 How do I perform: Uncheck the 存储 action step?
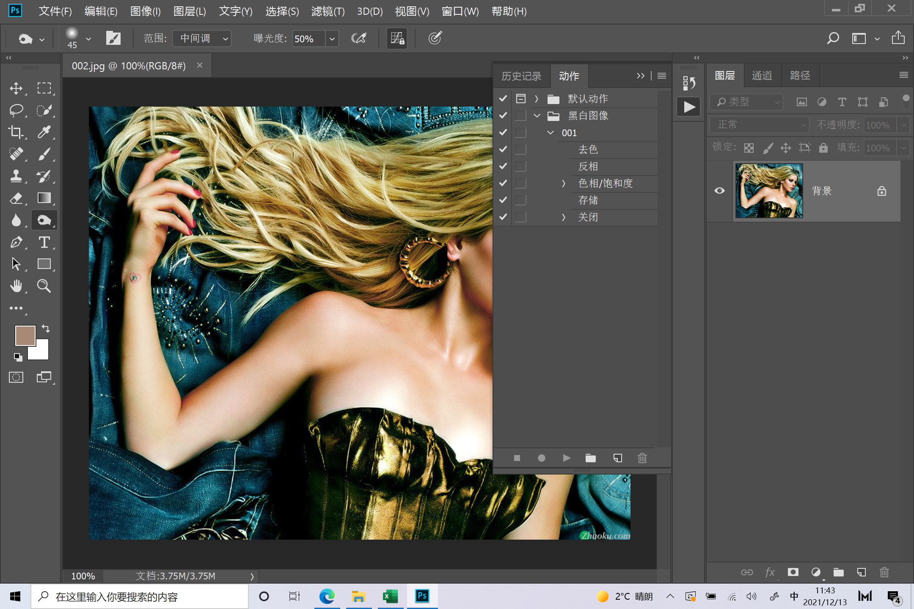point(503,200)
